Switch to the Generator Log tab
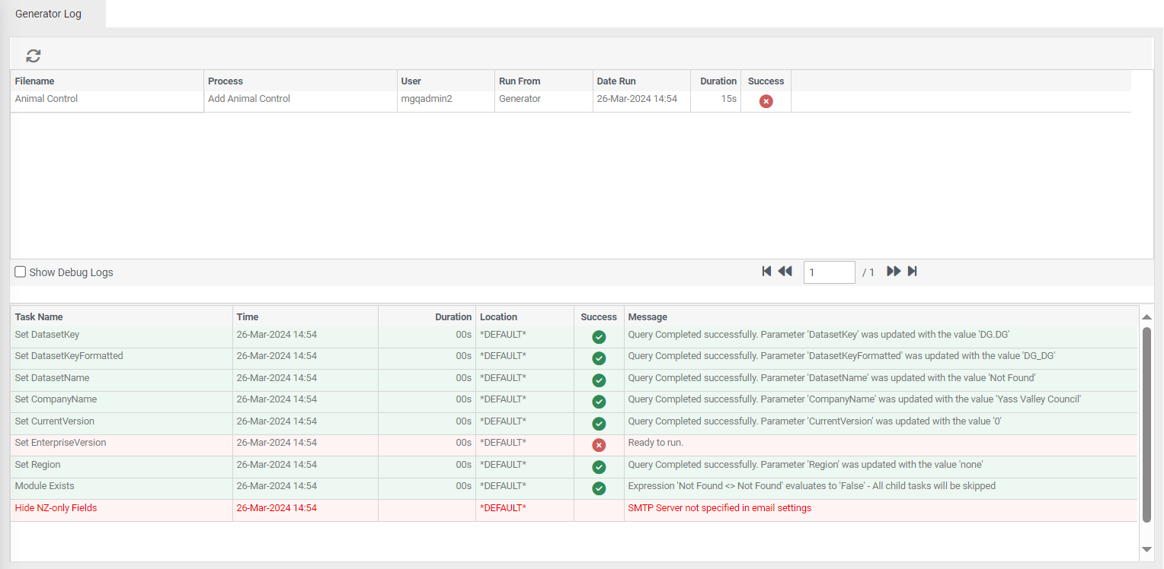This screenshot has height=569, width=1164. point(47,13)
